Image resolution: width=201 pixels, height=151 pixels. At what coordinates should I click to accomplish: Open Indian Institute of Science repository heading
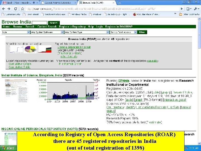[x=32, y=75]
